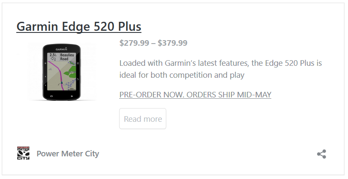This screenshot has height=179, width=348.
Task: Click the device's bottom-left lap button icon
Action: (x=51, y=96)
